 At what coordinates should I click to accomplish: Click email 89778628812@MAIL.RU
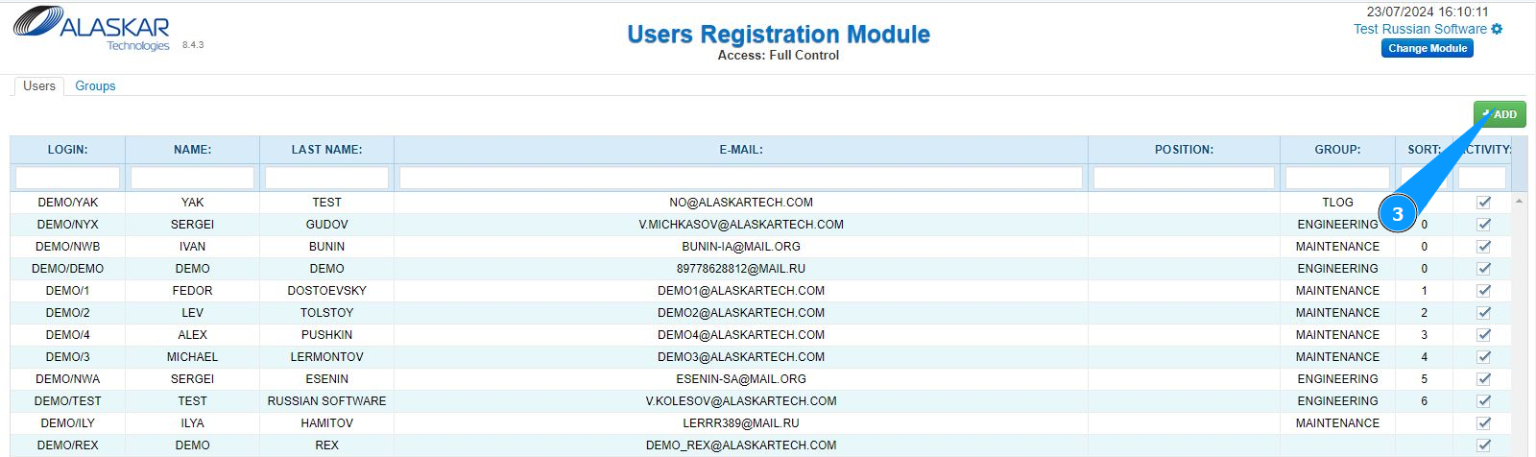(x=741, y=269)
